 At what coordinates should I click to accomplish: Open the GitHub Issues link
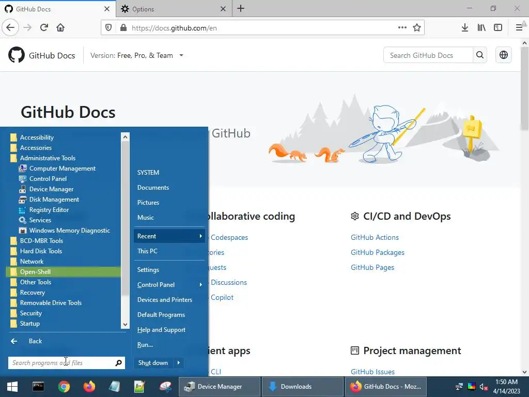coord(372,372)
